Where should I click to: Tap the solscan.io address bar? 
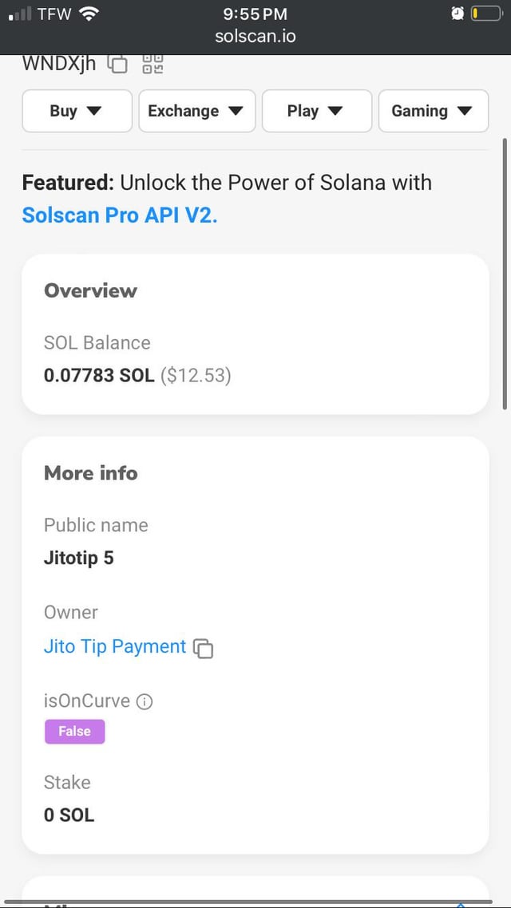tap(255, 37)
